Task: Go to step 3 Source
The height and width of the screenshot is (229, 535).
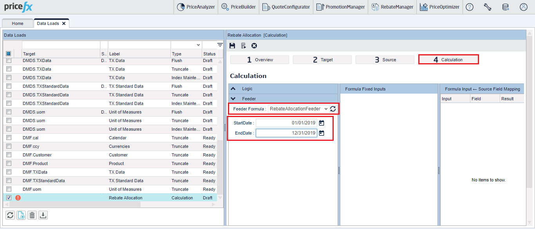Action: pyautogui.click(x=385, y=60)
